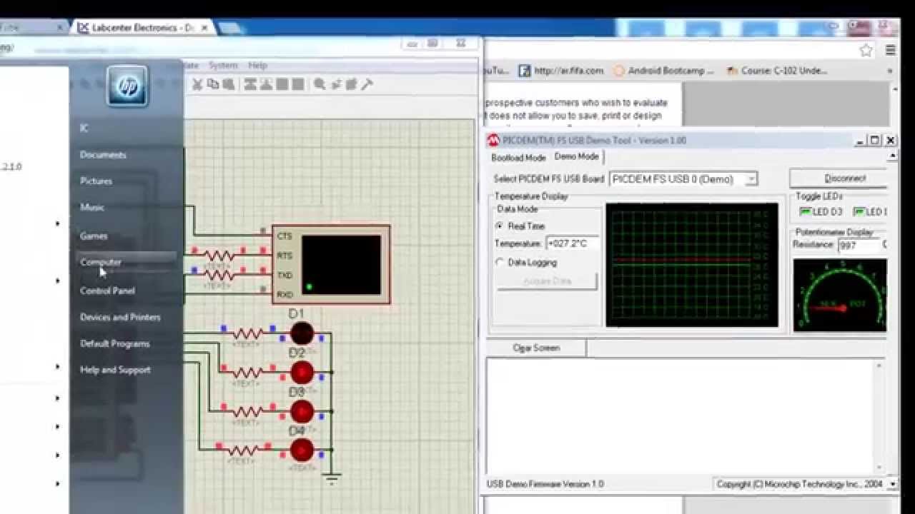Click the output text area below Clear Screen
This screenshot has height=514, width=915.
pyautogui.click(x=679, y=416)
